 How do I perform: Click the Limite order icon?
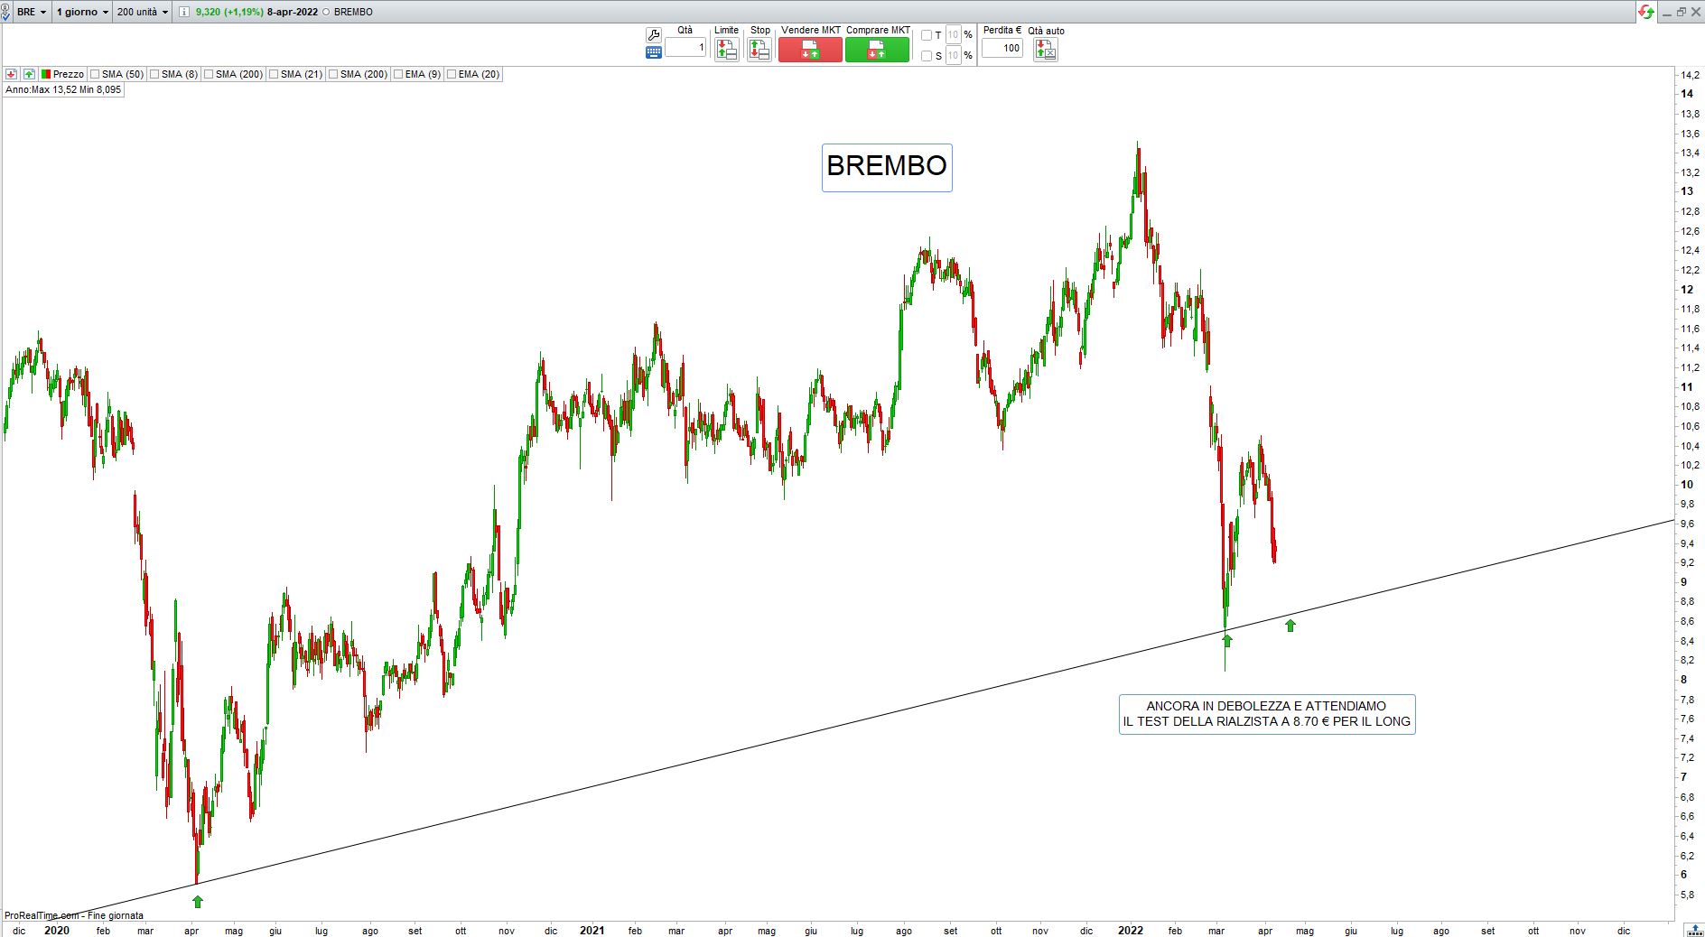(x=726, y=50)
